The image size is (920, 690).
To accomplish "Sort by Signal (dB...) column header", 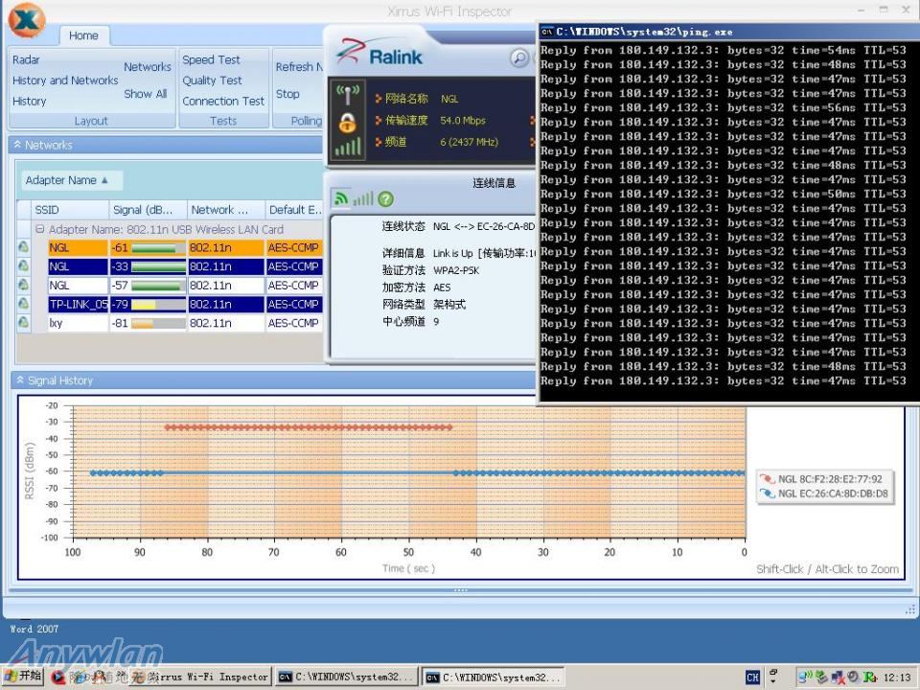I will click(x=149, y=210).
